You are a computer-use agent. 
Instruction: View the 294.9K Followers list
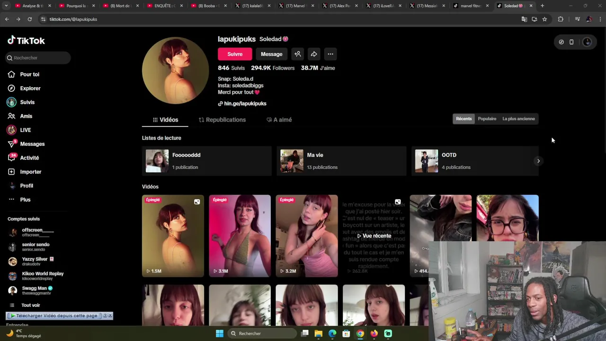pos(273,68)
